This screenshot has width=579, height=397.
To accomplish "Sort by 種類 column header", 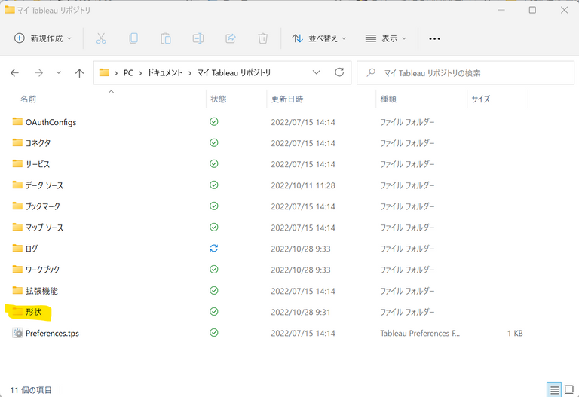I will pyautogui.click(x=388, y=99).
